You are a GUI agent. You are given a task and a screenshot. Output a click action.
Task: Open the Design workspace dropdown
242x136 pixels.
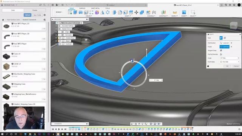pyautogui.click(x=59, y=12)
